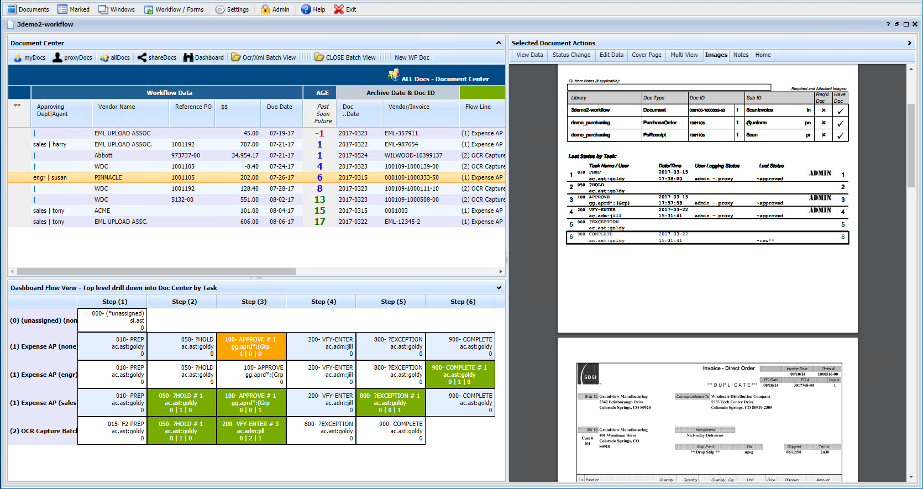Image resolution: width=923 pixels, height=489 pixels.
Task: Click the help question mark in title bar
Action: 888,24
